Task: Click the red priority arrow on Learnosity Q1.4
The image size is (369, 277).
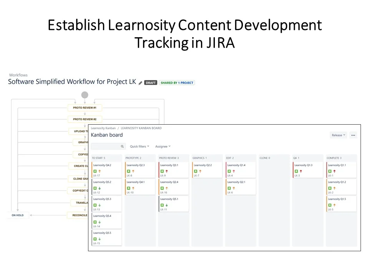Action: pyautogui.click(x=234, y=171)
